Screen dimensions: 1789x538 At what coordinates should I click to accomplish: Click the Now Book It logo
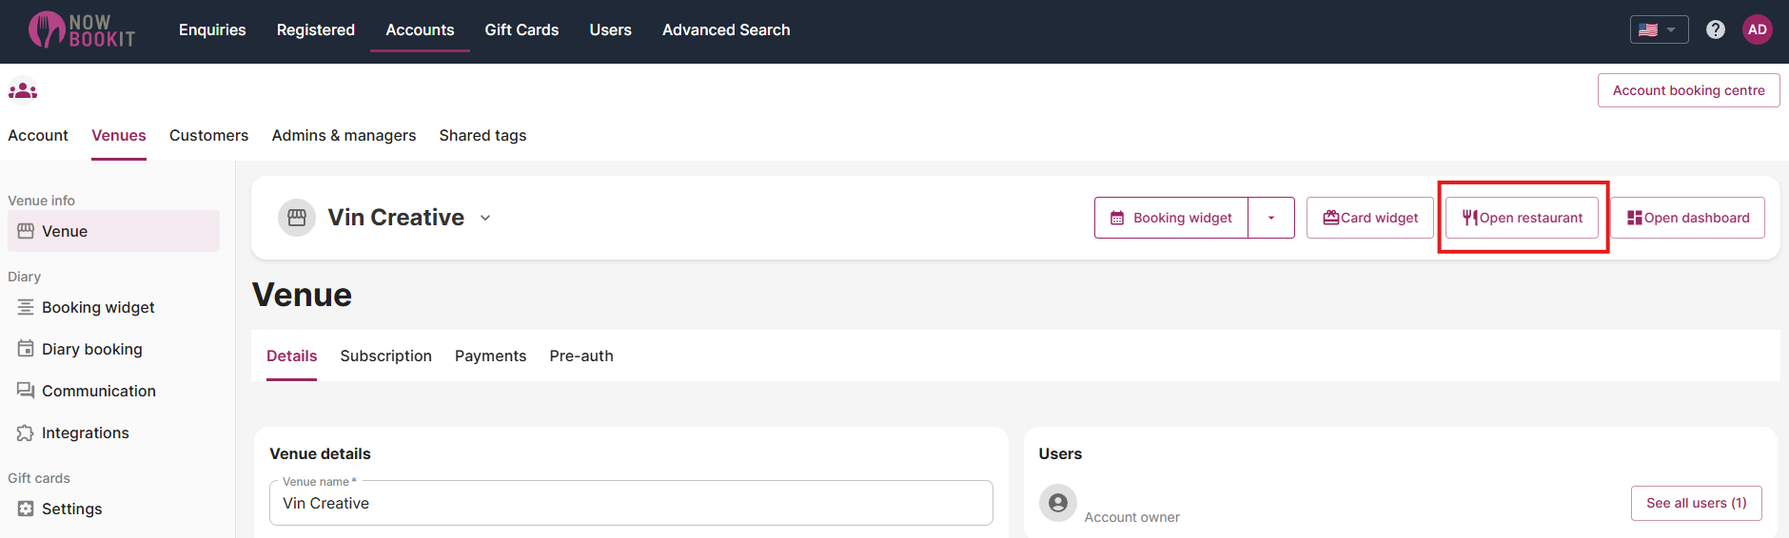(82, 30)
